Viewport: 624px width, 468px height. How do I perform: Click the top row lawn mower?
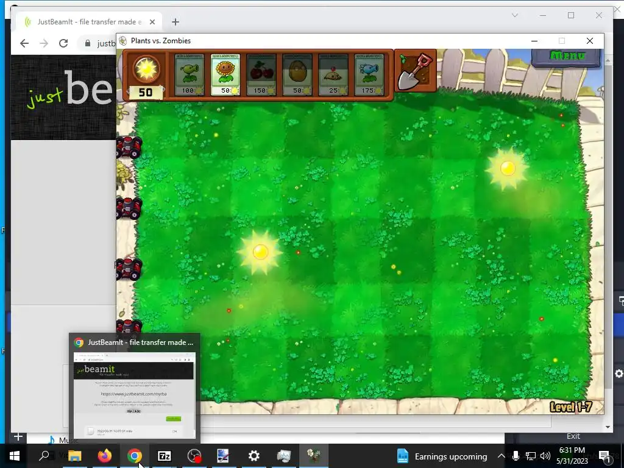129,147
